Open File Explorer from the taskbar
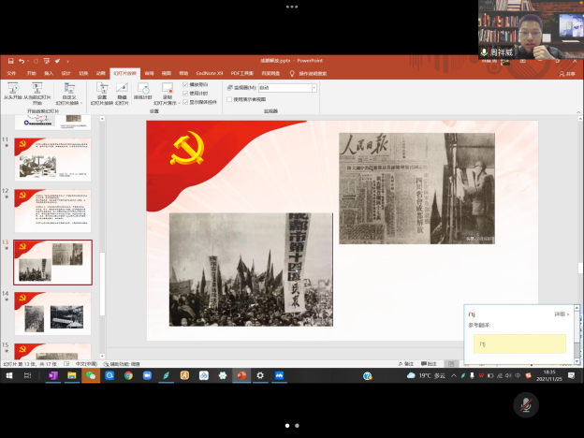 click(72, 376)
